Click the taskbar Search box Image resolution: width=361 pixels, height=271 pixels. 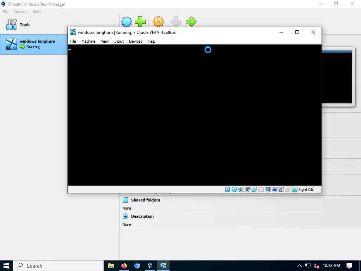[58, 266]
